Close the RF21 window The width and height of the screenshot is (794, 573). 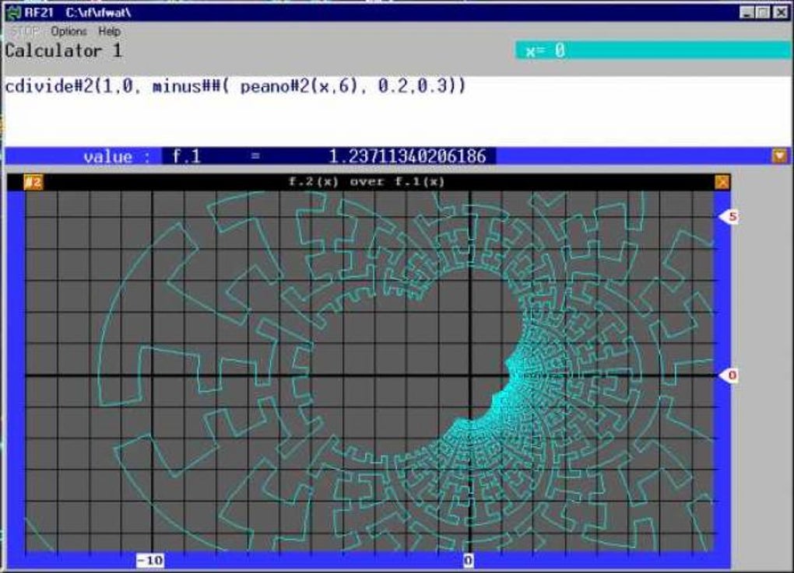(782, 12)
